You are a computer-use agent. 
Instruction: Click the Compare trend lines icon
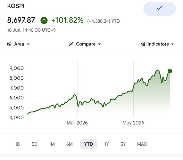(71, 44)
